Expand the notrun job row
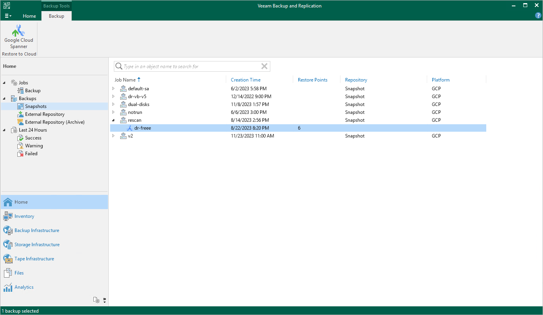543x315 pixels. (x=113, y=112)
